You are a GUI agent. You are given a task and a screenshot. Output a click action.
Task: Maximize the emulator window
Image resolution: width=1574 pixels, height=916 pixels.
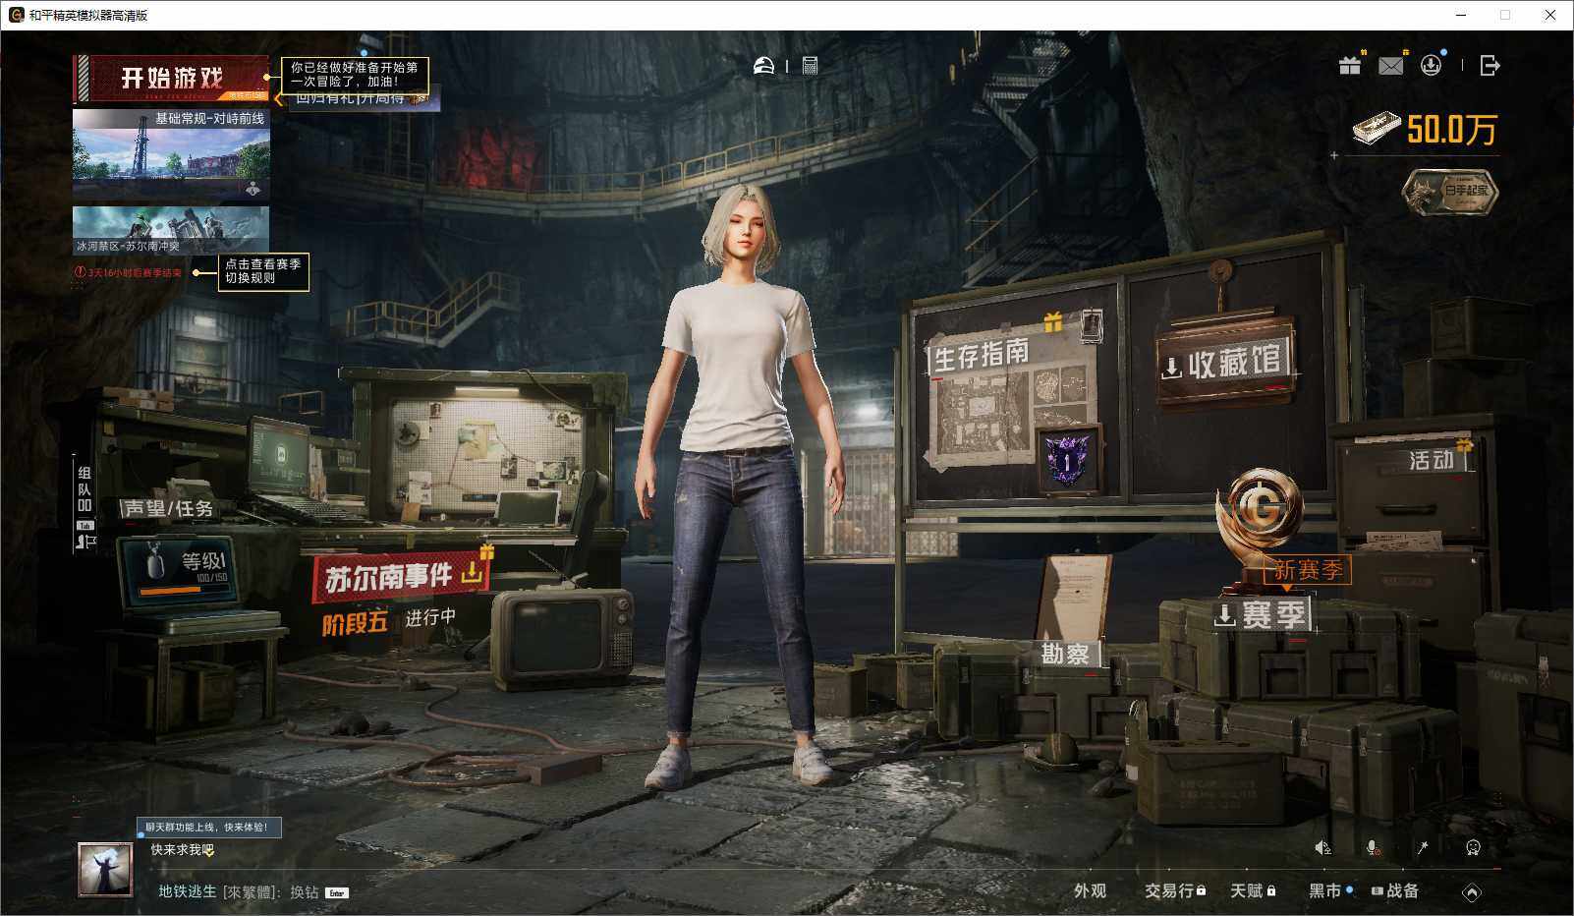click(x=1505, y=15)
